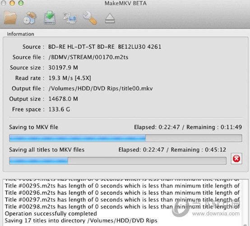Cancel the operation with red X button
This screenshot has height=226, width=250.
(x=236, y=159)
